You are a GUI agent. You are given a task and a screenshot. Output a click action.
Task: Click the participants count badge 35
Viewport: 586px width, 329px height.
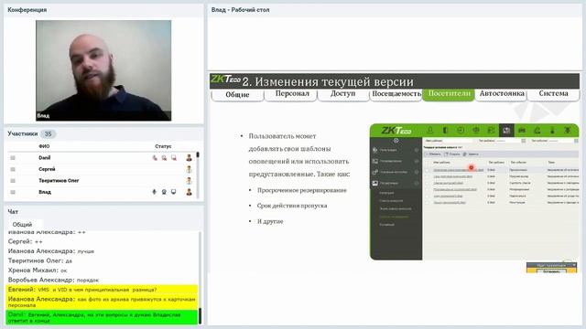[x=48, y=133]
